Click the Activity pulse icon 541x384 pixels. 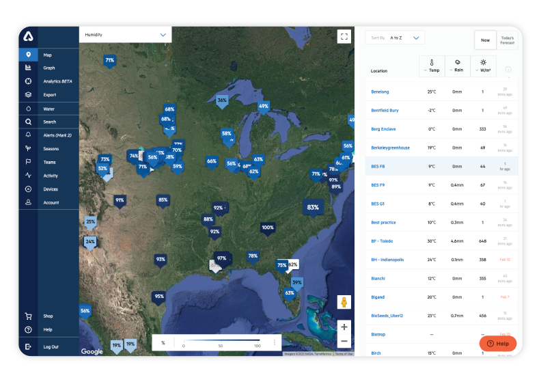[x=28, y=176]
